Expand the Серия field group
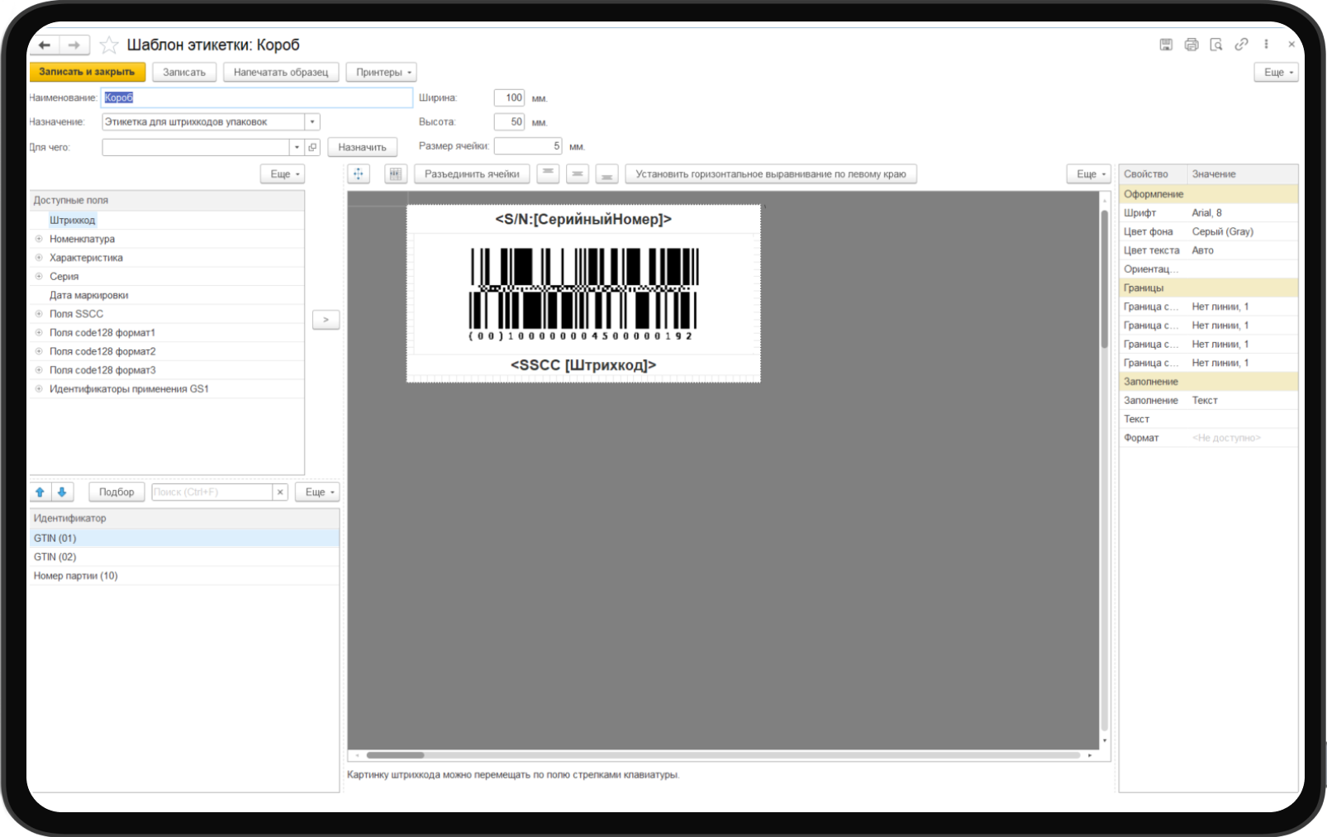Screen dimensions: 1327x837 [39, 277]
